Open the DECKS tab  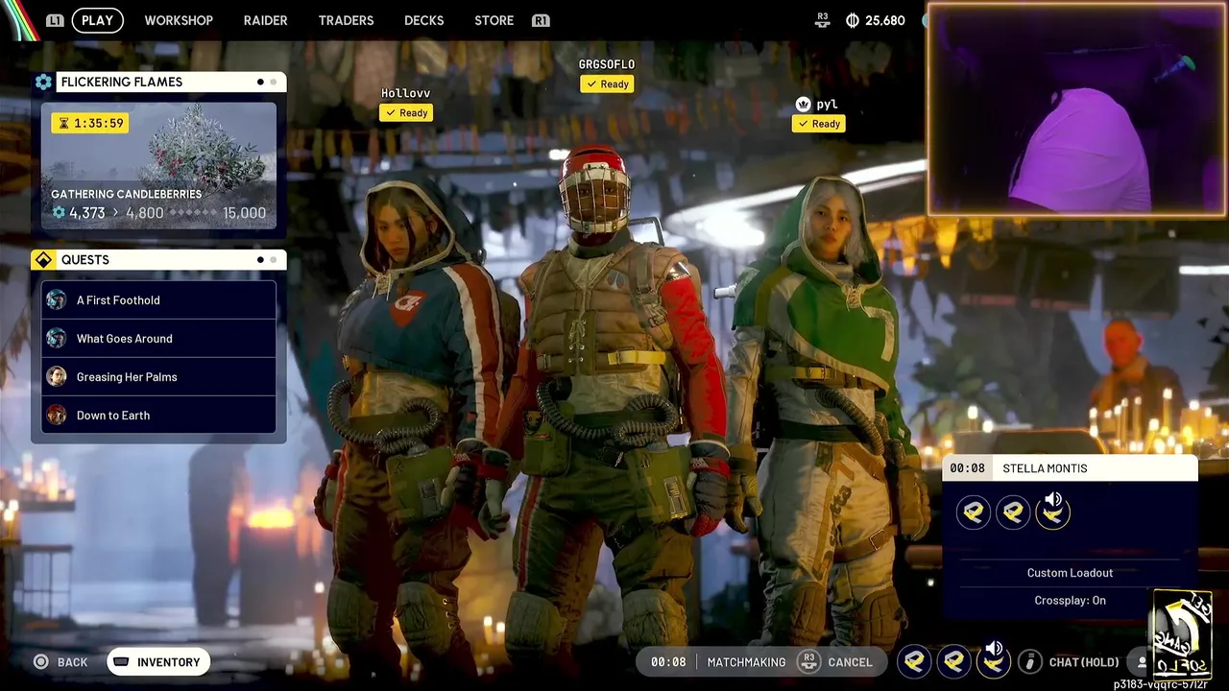(x=423, y=20)
